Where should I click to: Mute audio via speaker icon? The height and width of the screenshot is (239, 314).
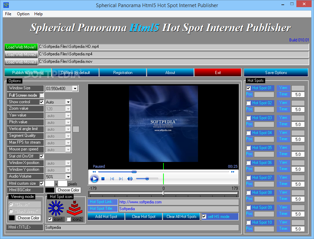(x=130, y=179)
